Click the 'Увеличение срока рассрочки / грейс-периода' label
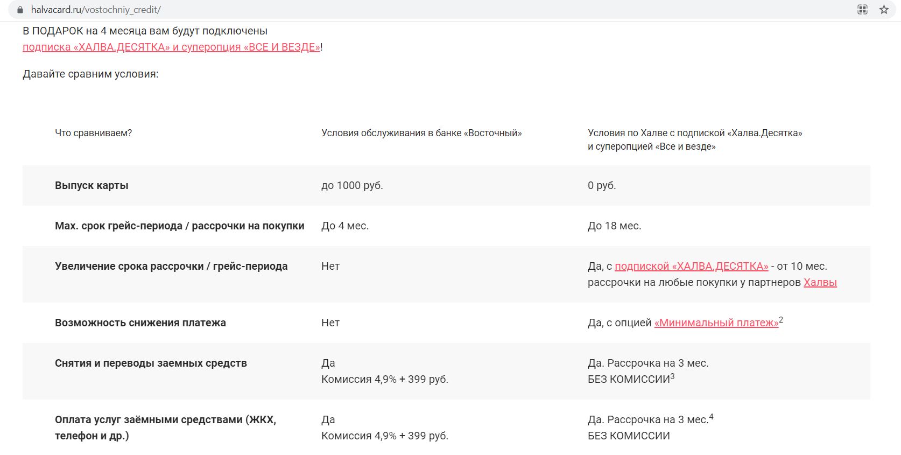 (171, 266)
